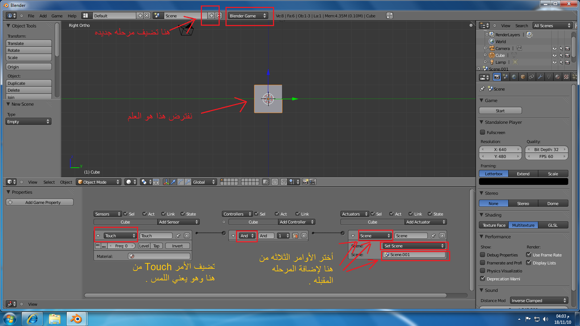This screenshot has height=326, width=580.
Task: Toggle Lamp renderability camera icon in outliner
Action: tap(568, 62)
